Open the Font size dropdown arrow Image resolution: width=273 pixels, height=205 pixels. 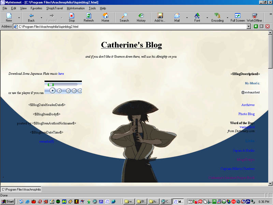207,18
